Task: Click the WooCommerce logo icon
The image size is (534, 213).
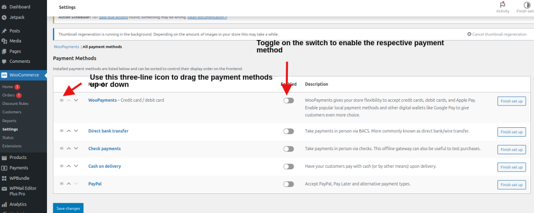Action: (x=4, y=75)
